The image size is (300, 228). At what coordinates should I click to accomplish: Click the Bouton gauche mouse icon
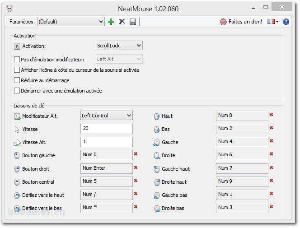[x=17, y=156]
